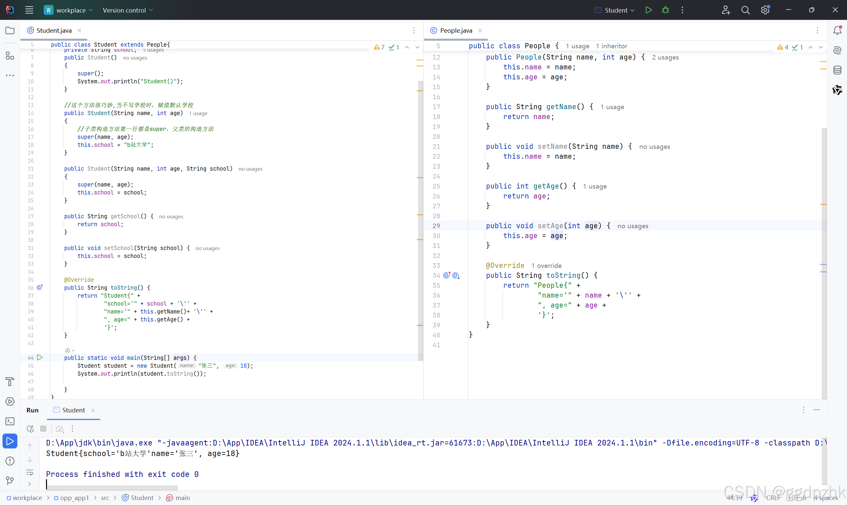Run the Student configuration
This screenshot has width=847, height=506.
(x=648, y=10)
